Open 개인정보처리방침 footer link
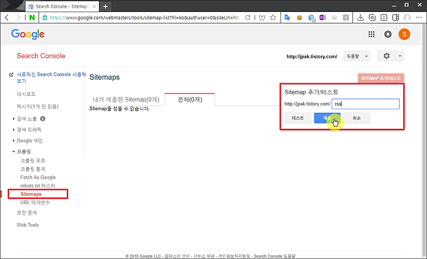 [234, 256]
